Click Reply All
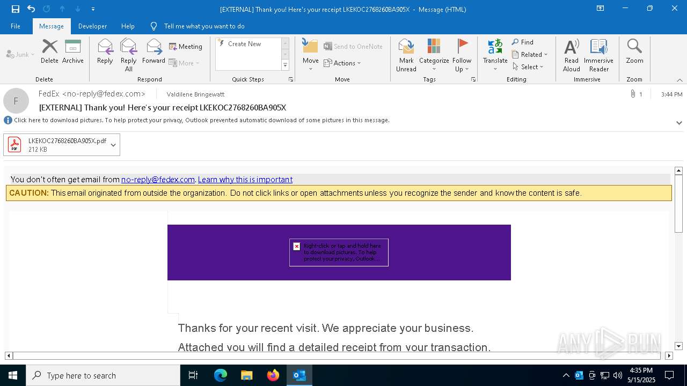 tap(128, 55)
